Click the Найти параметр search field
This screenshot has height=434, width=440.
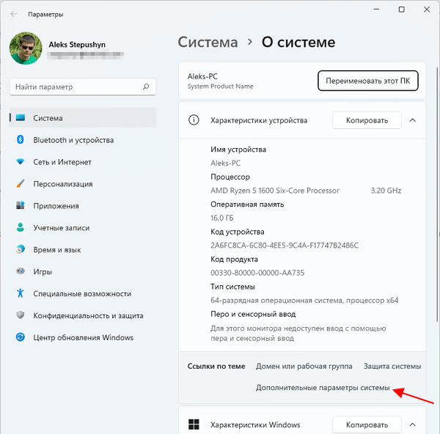click(83, 87)
